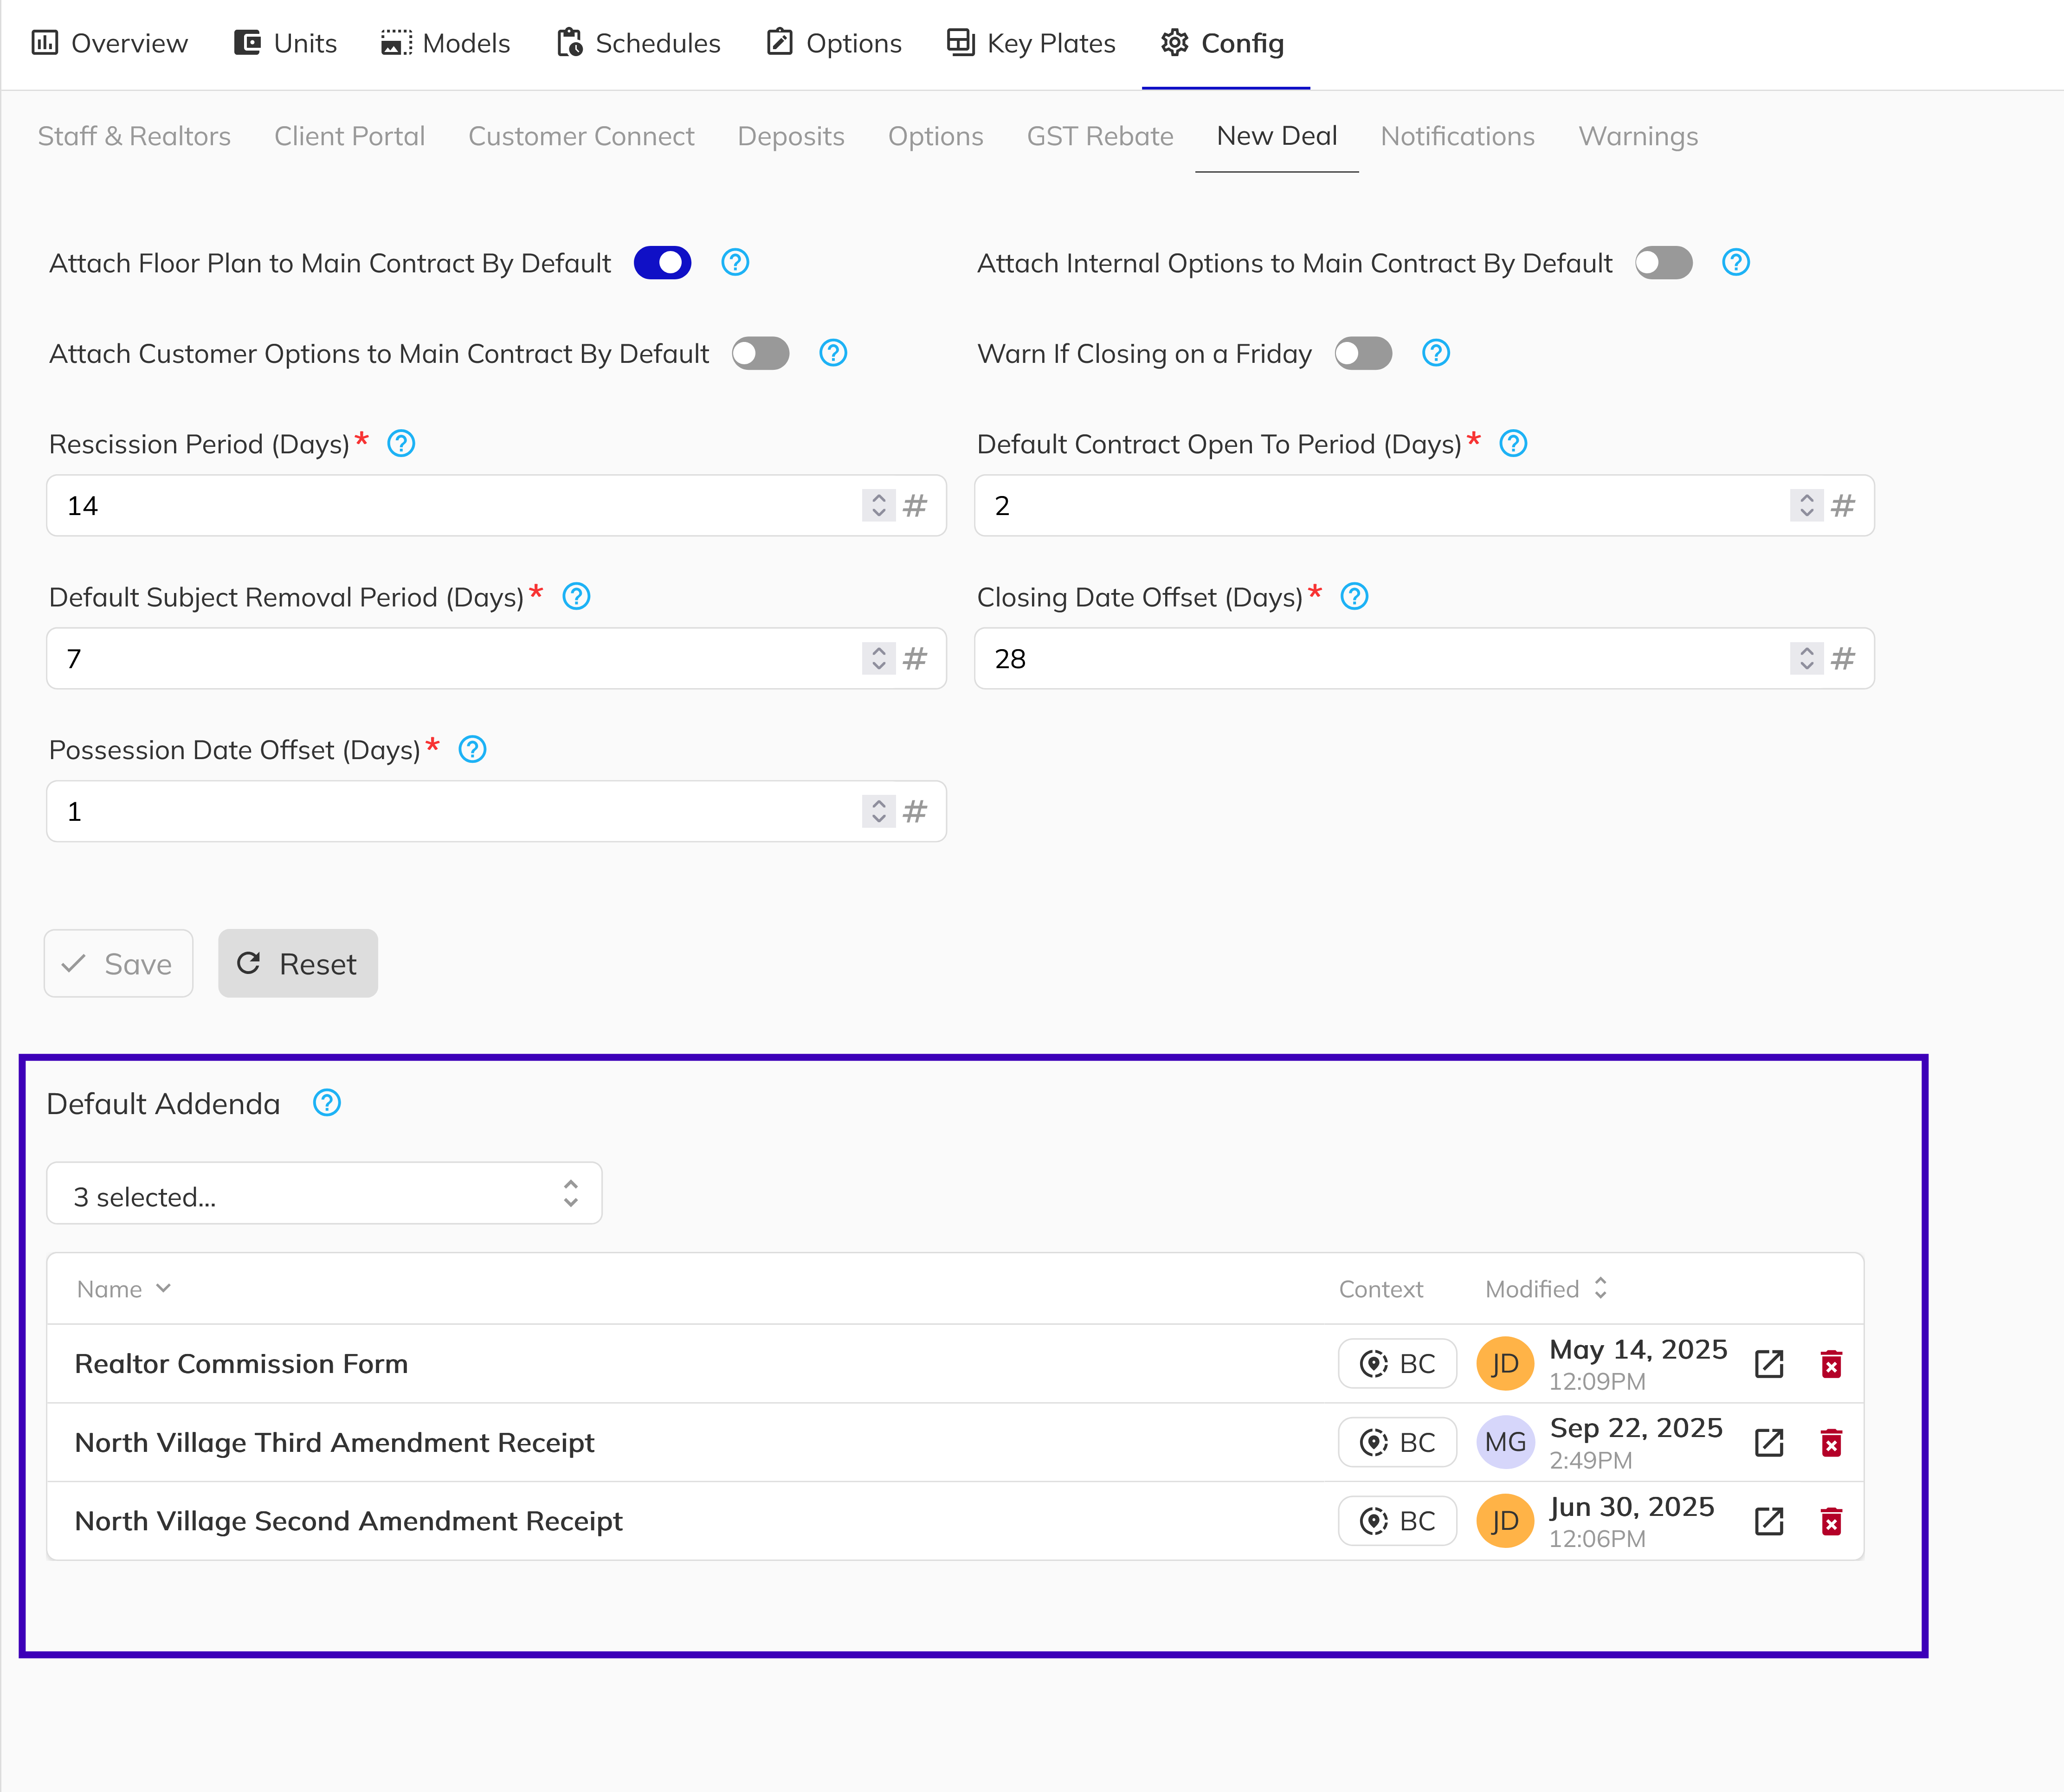This screenshot has width=2064, height=1792.
Task: Show help for Default Subject Removal Period
Action: pos(576,596)
